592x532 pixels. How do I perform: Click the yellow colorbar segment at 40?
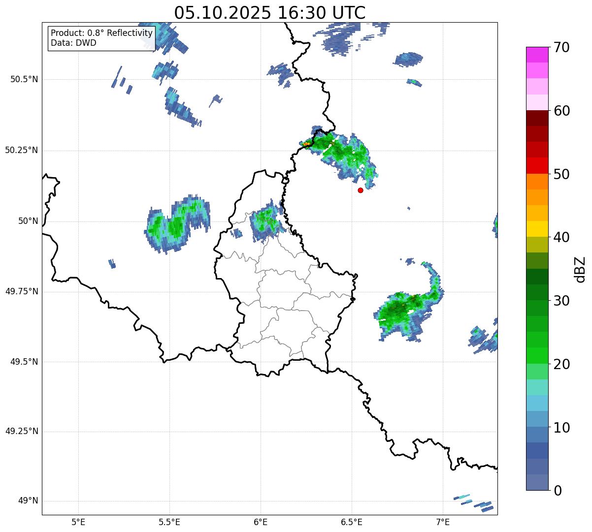[x=537, y=229]
